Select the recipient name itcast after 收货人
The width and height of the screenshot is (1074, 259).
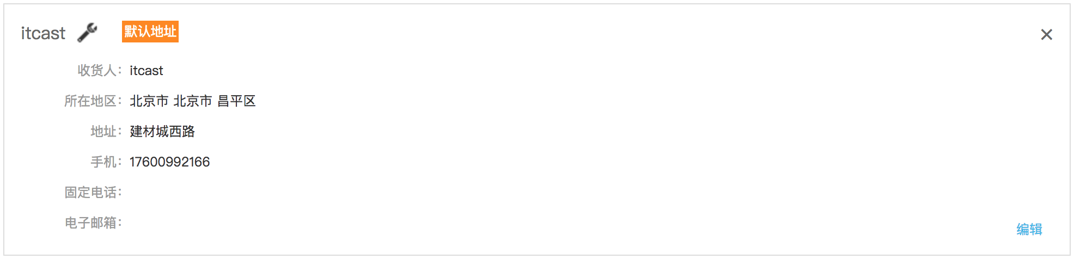(x=147, y=71)
